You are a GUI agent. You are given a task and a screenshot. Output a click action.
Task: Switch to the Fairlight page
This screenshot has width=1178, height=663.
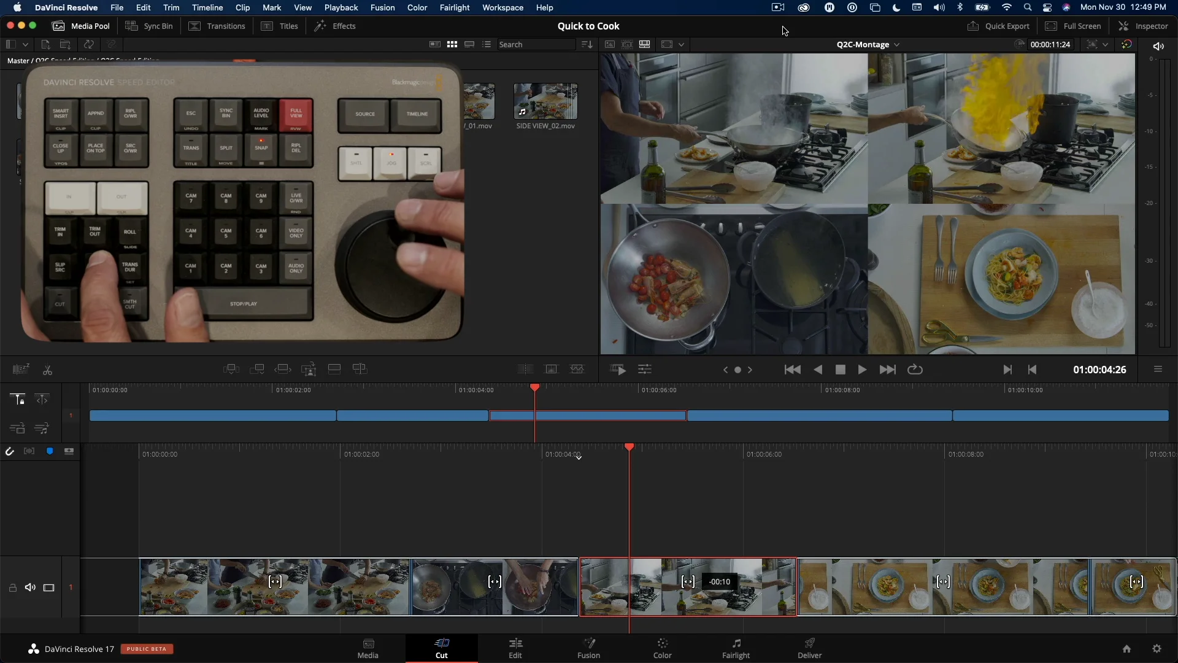point(736,648)
